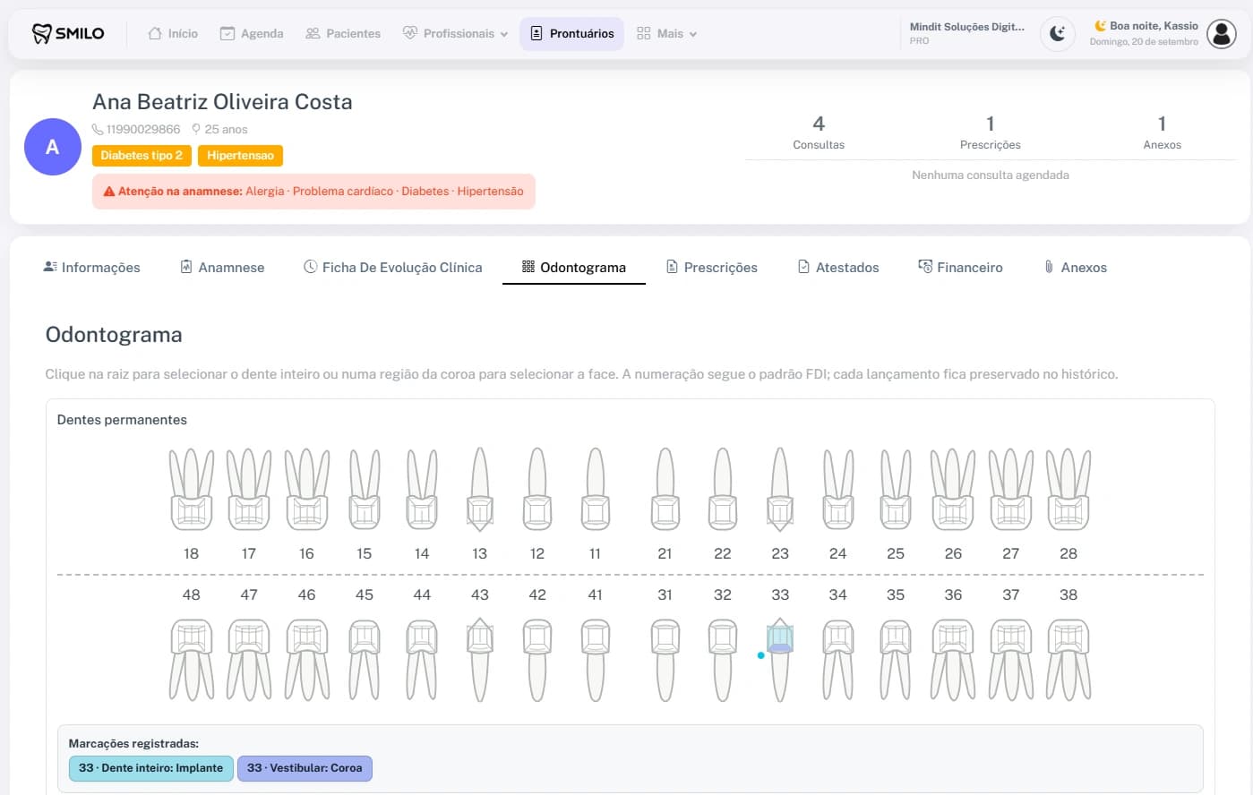This screenshot has width=1253, height=795.
Task: Click the 1 Prescrições counter
Action: pos(990,132)
